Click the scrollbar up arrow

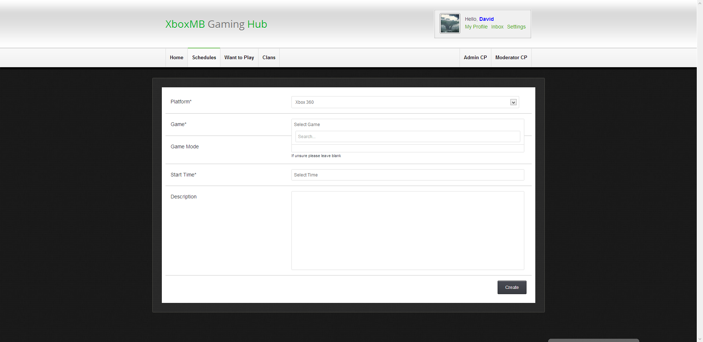pos(700,3)
